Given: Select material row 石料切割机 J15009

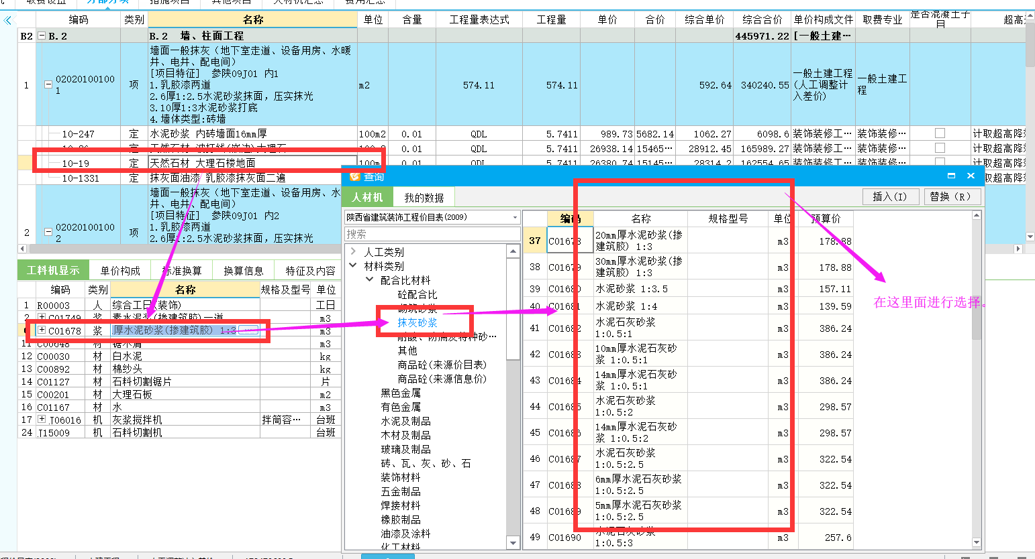Looking at the screenshot, I should point(180,432).
